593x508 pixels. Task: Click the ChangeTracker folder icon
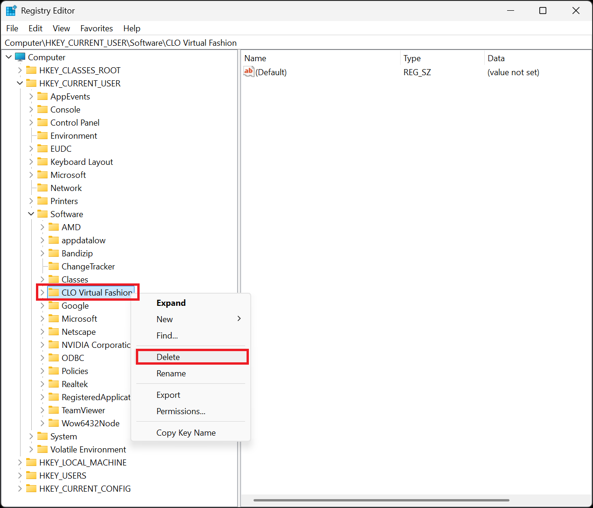(x=54, y=266)
